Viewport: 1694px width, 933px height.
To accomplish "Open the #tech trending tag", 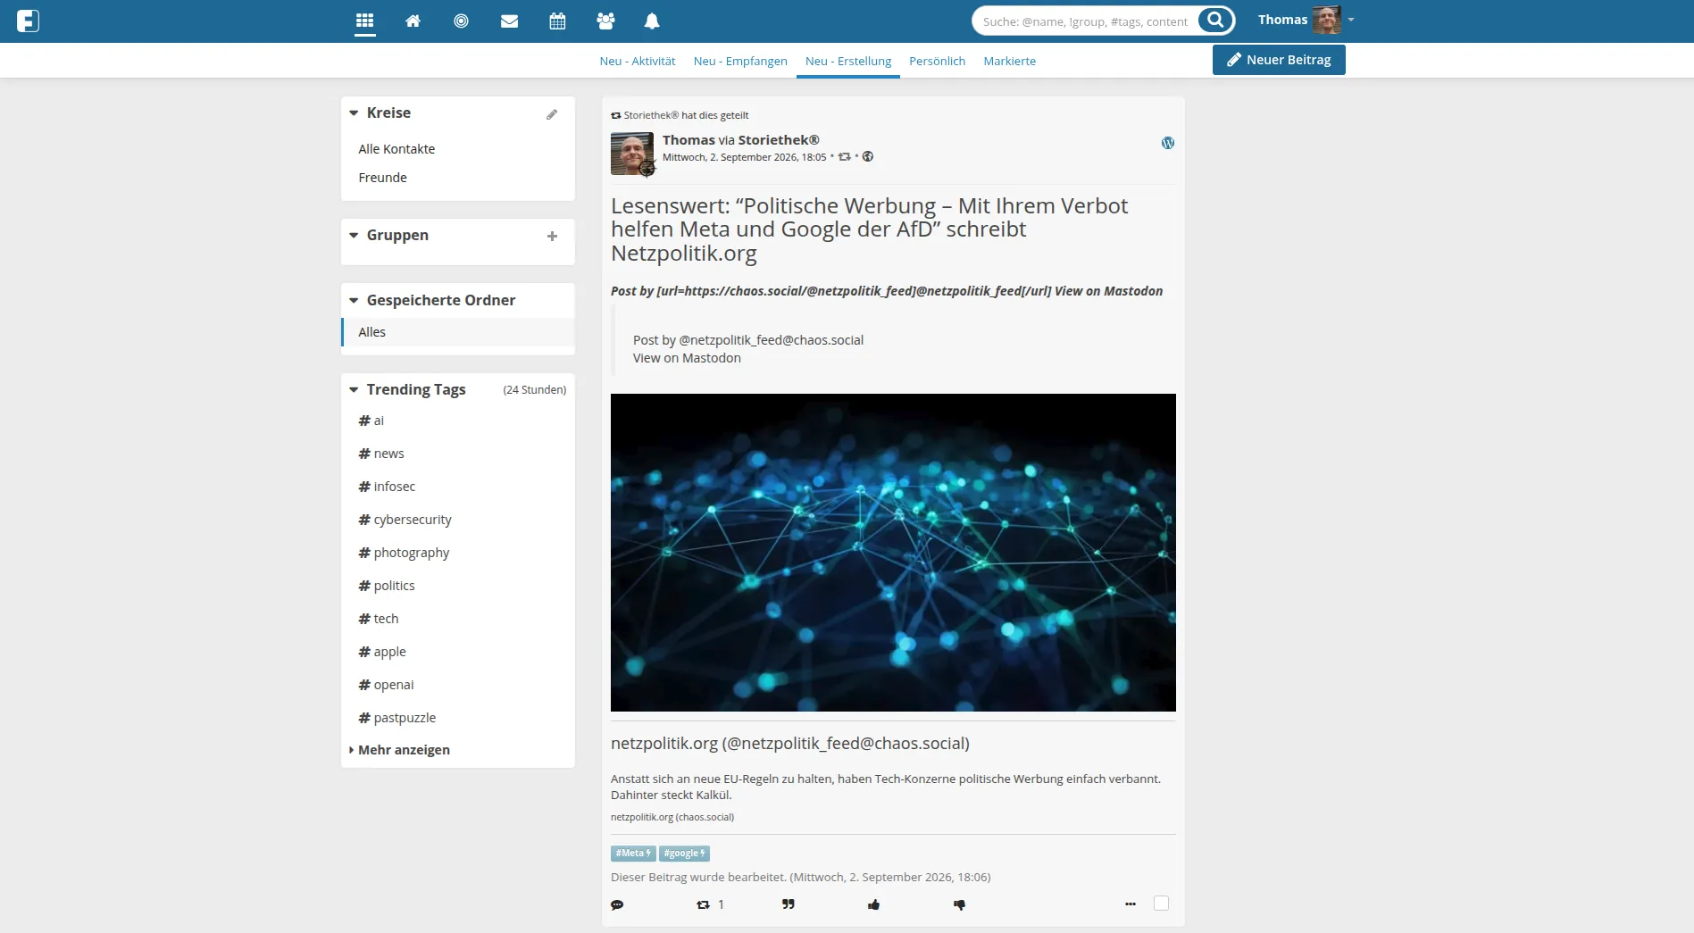I will tap(379, 619).
